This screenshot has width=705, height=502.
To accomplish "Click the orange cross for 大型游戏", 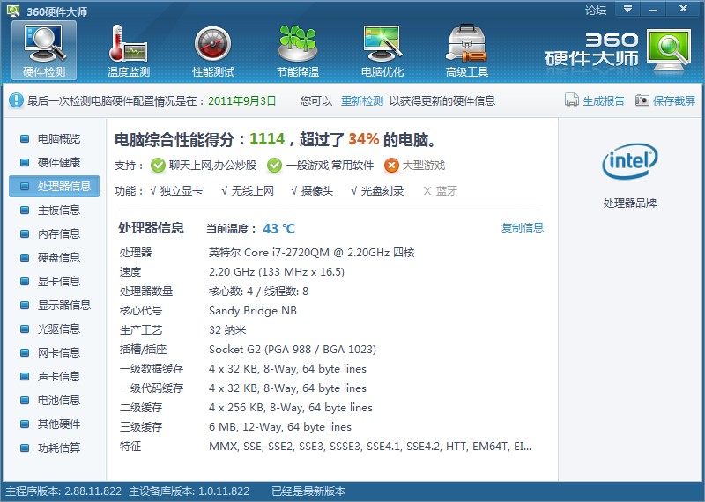I will pos(391,166).
